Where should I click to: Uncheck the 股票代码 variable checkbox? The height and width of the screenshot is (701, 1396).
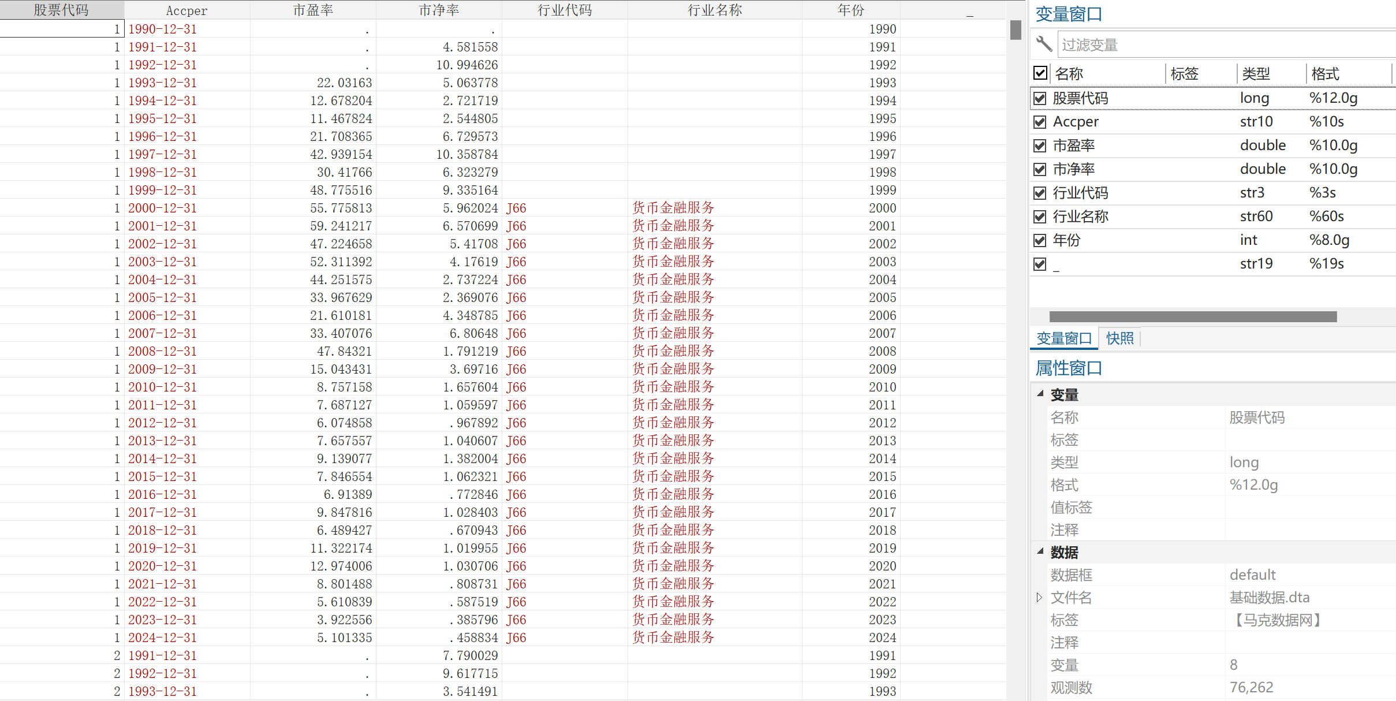tap(1040, 98)
